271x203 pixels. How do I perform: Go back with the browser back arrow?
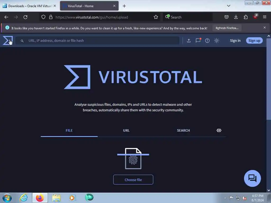[x=6, y=17]
